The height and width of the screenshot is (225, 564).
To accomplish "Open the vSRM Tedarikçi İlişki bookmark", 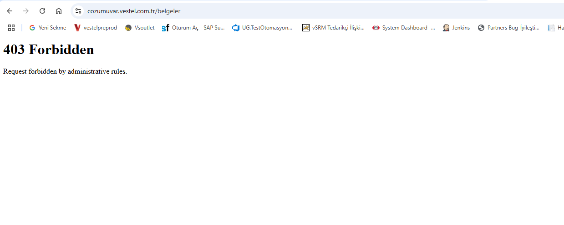I will (333, 28).
